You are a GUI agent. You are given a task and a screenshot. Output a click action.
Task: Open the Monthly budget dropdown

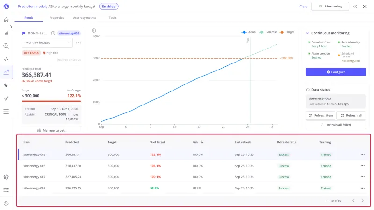[x=47, y=42]
